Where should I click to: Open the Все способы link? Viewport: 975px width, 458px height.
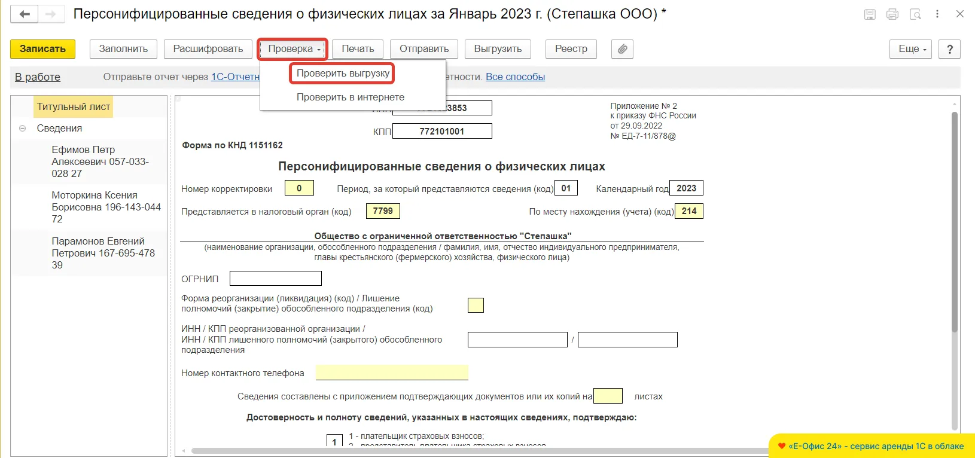click(x=515, y=77)
